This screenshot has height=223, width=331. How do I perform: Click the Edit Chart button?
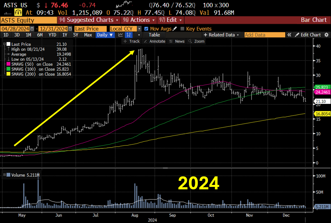(308, 35)
